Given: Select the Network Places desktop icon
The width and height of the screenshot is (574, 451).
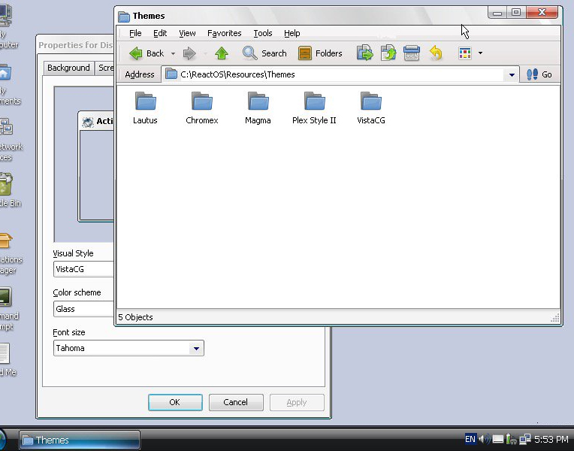Looking at the screenshot, I should [8, 140].
